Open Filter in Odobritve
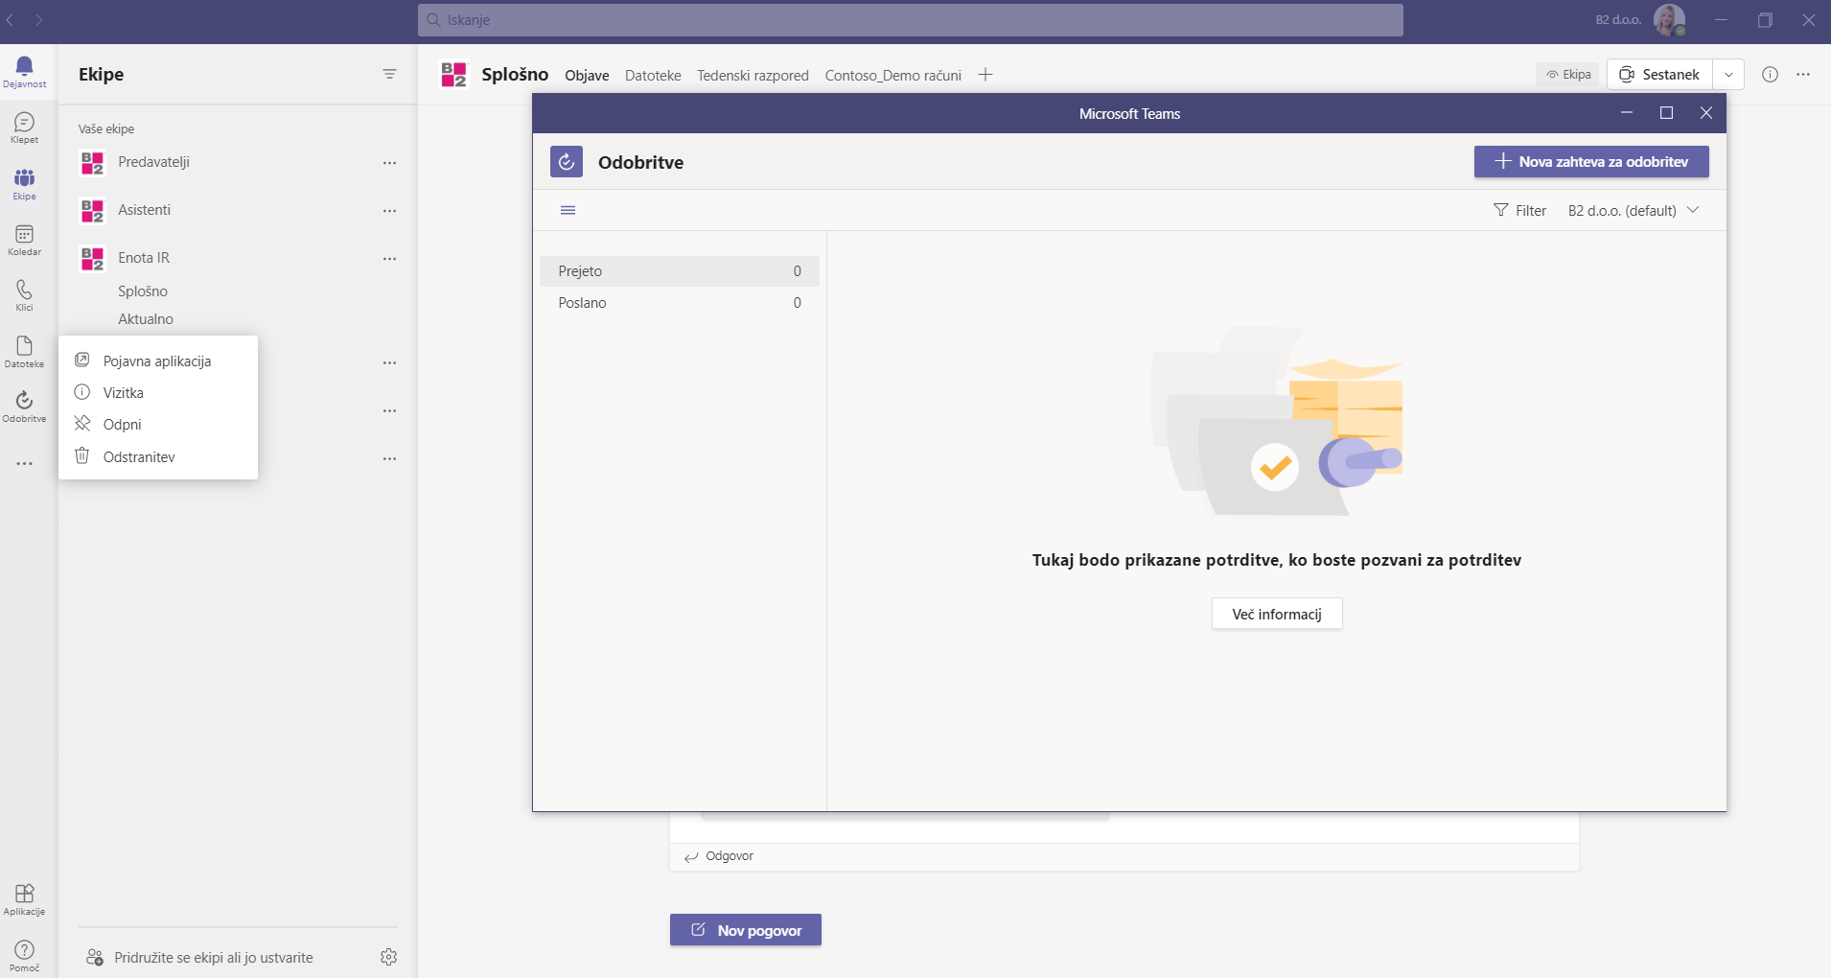 coord(1519,210)
